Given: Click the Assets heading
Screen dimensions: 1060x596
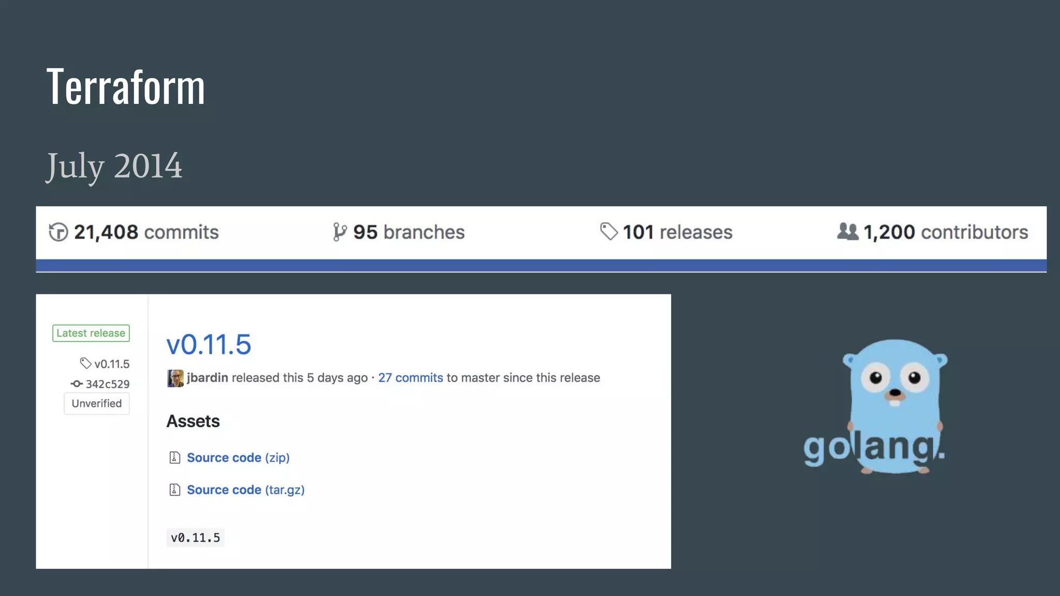Looking at the screenshot, I should tap(193, 421).
